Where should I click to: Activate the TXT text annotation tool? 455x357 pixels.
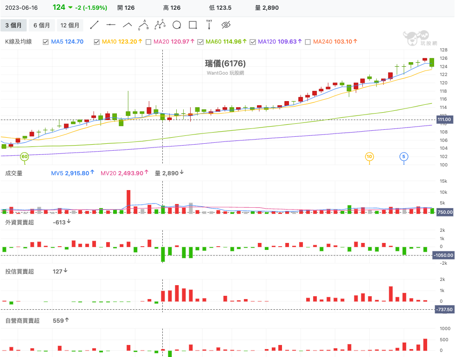coord(209,25)
